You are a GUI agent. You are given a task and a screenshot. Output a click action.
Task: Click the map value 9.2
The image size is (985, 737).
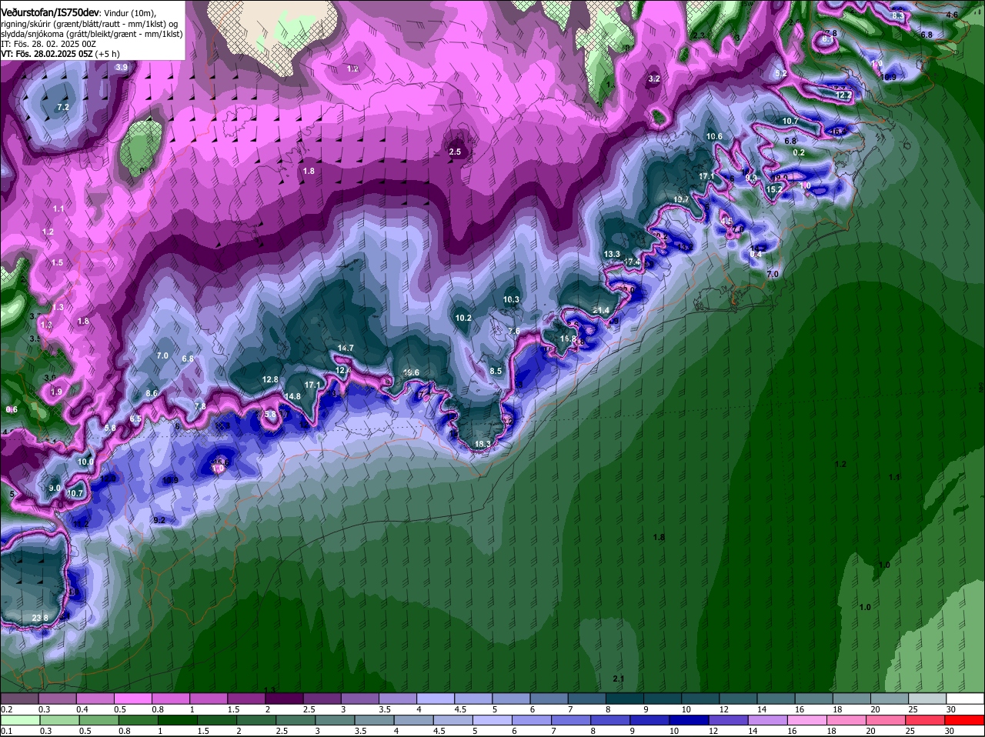coord(159,520)
